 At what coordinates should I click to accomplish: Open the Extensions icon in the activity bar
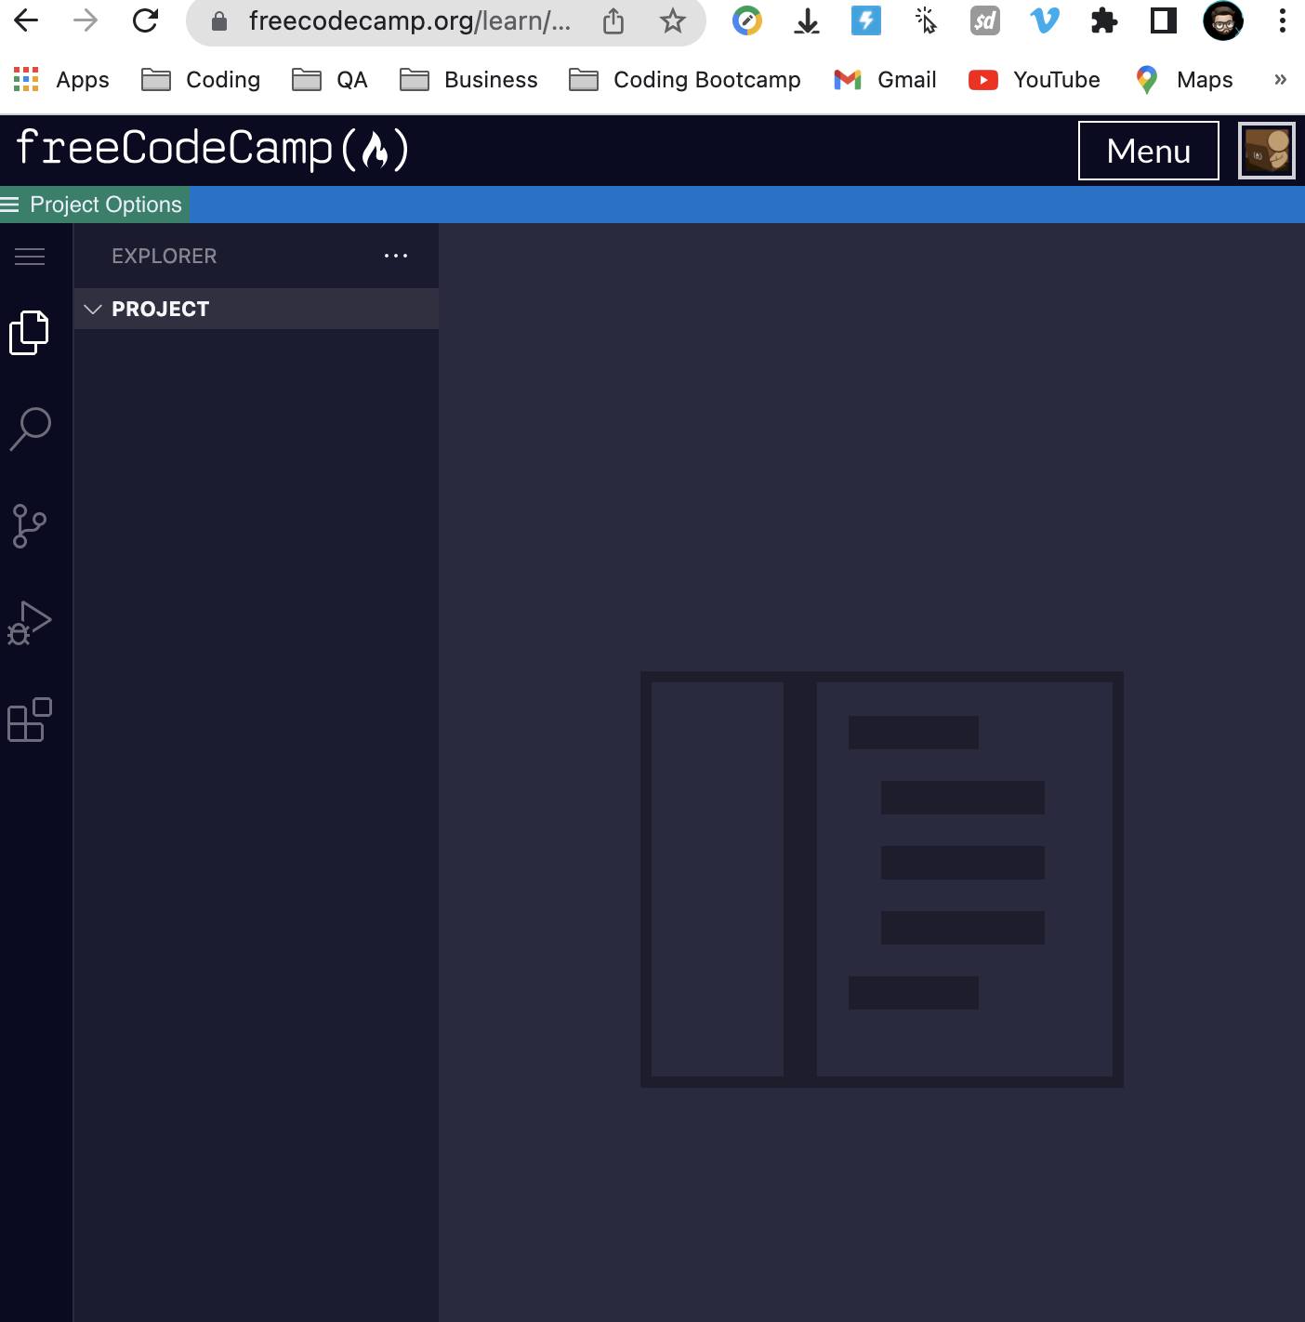[x=29, y=720]
